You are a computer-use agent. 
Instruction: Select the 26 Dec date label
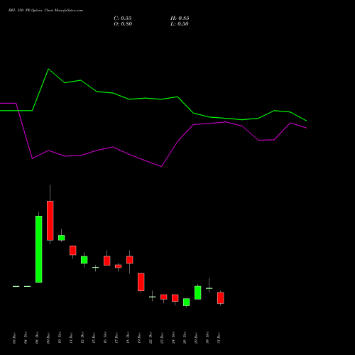click(x=185, y=338)
